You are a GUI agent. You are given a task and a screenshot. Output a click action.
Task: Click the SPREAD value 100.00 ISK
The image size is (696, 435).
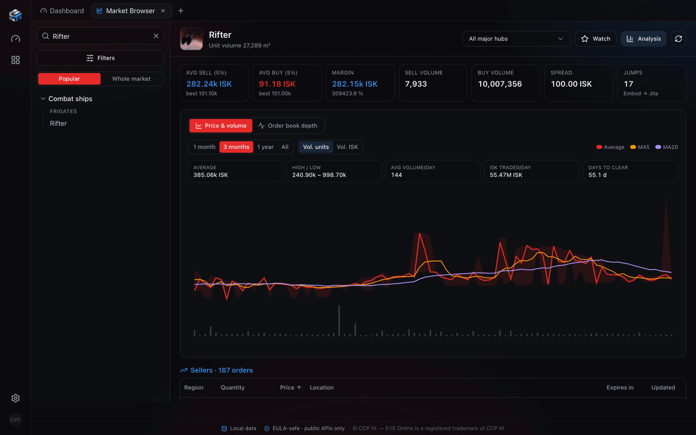(571, 84)
